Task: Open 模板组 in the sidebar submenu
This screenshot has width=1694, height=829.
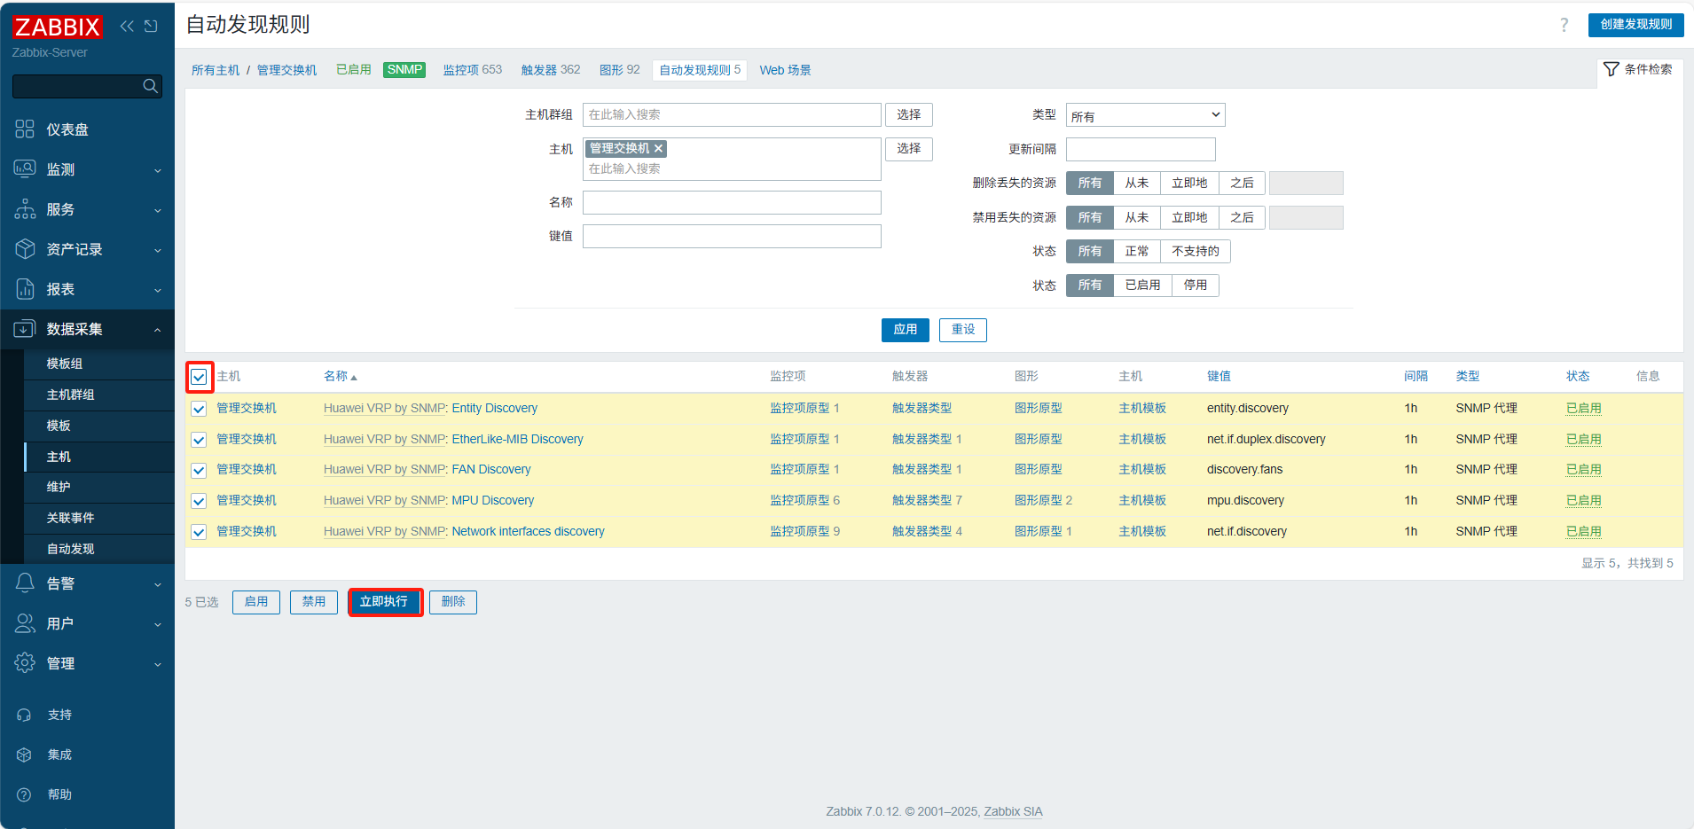Action: tap(99, 364)
